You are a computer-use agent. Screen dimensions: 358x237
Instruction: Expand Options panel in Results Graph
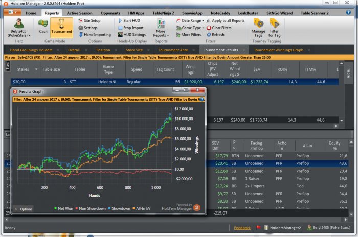point(24,209)
